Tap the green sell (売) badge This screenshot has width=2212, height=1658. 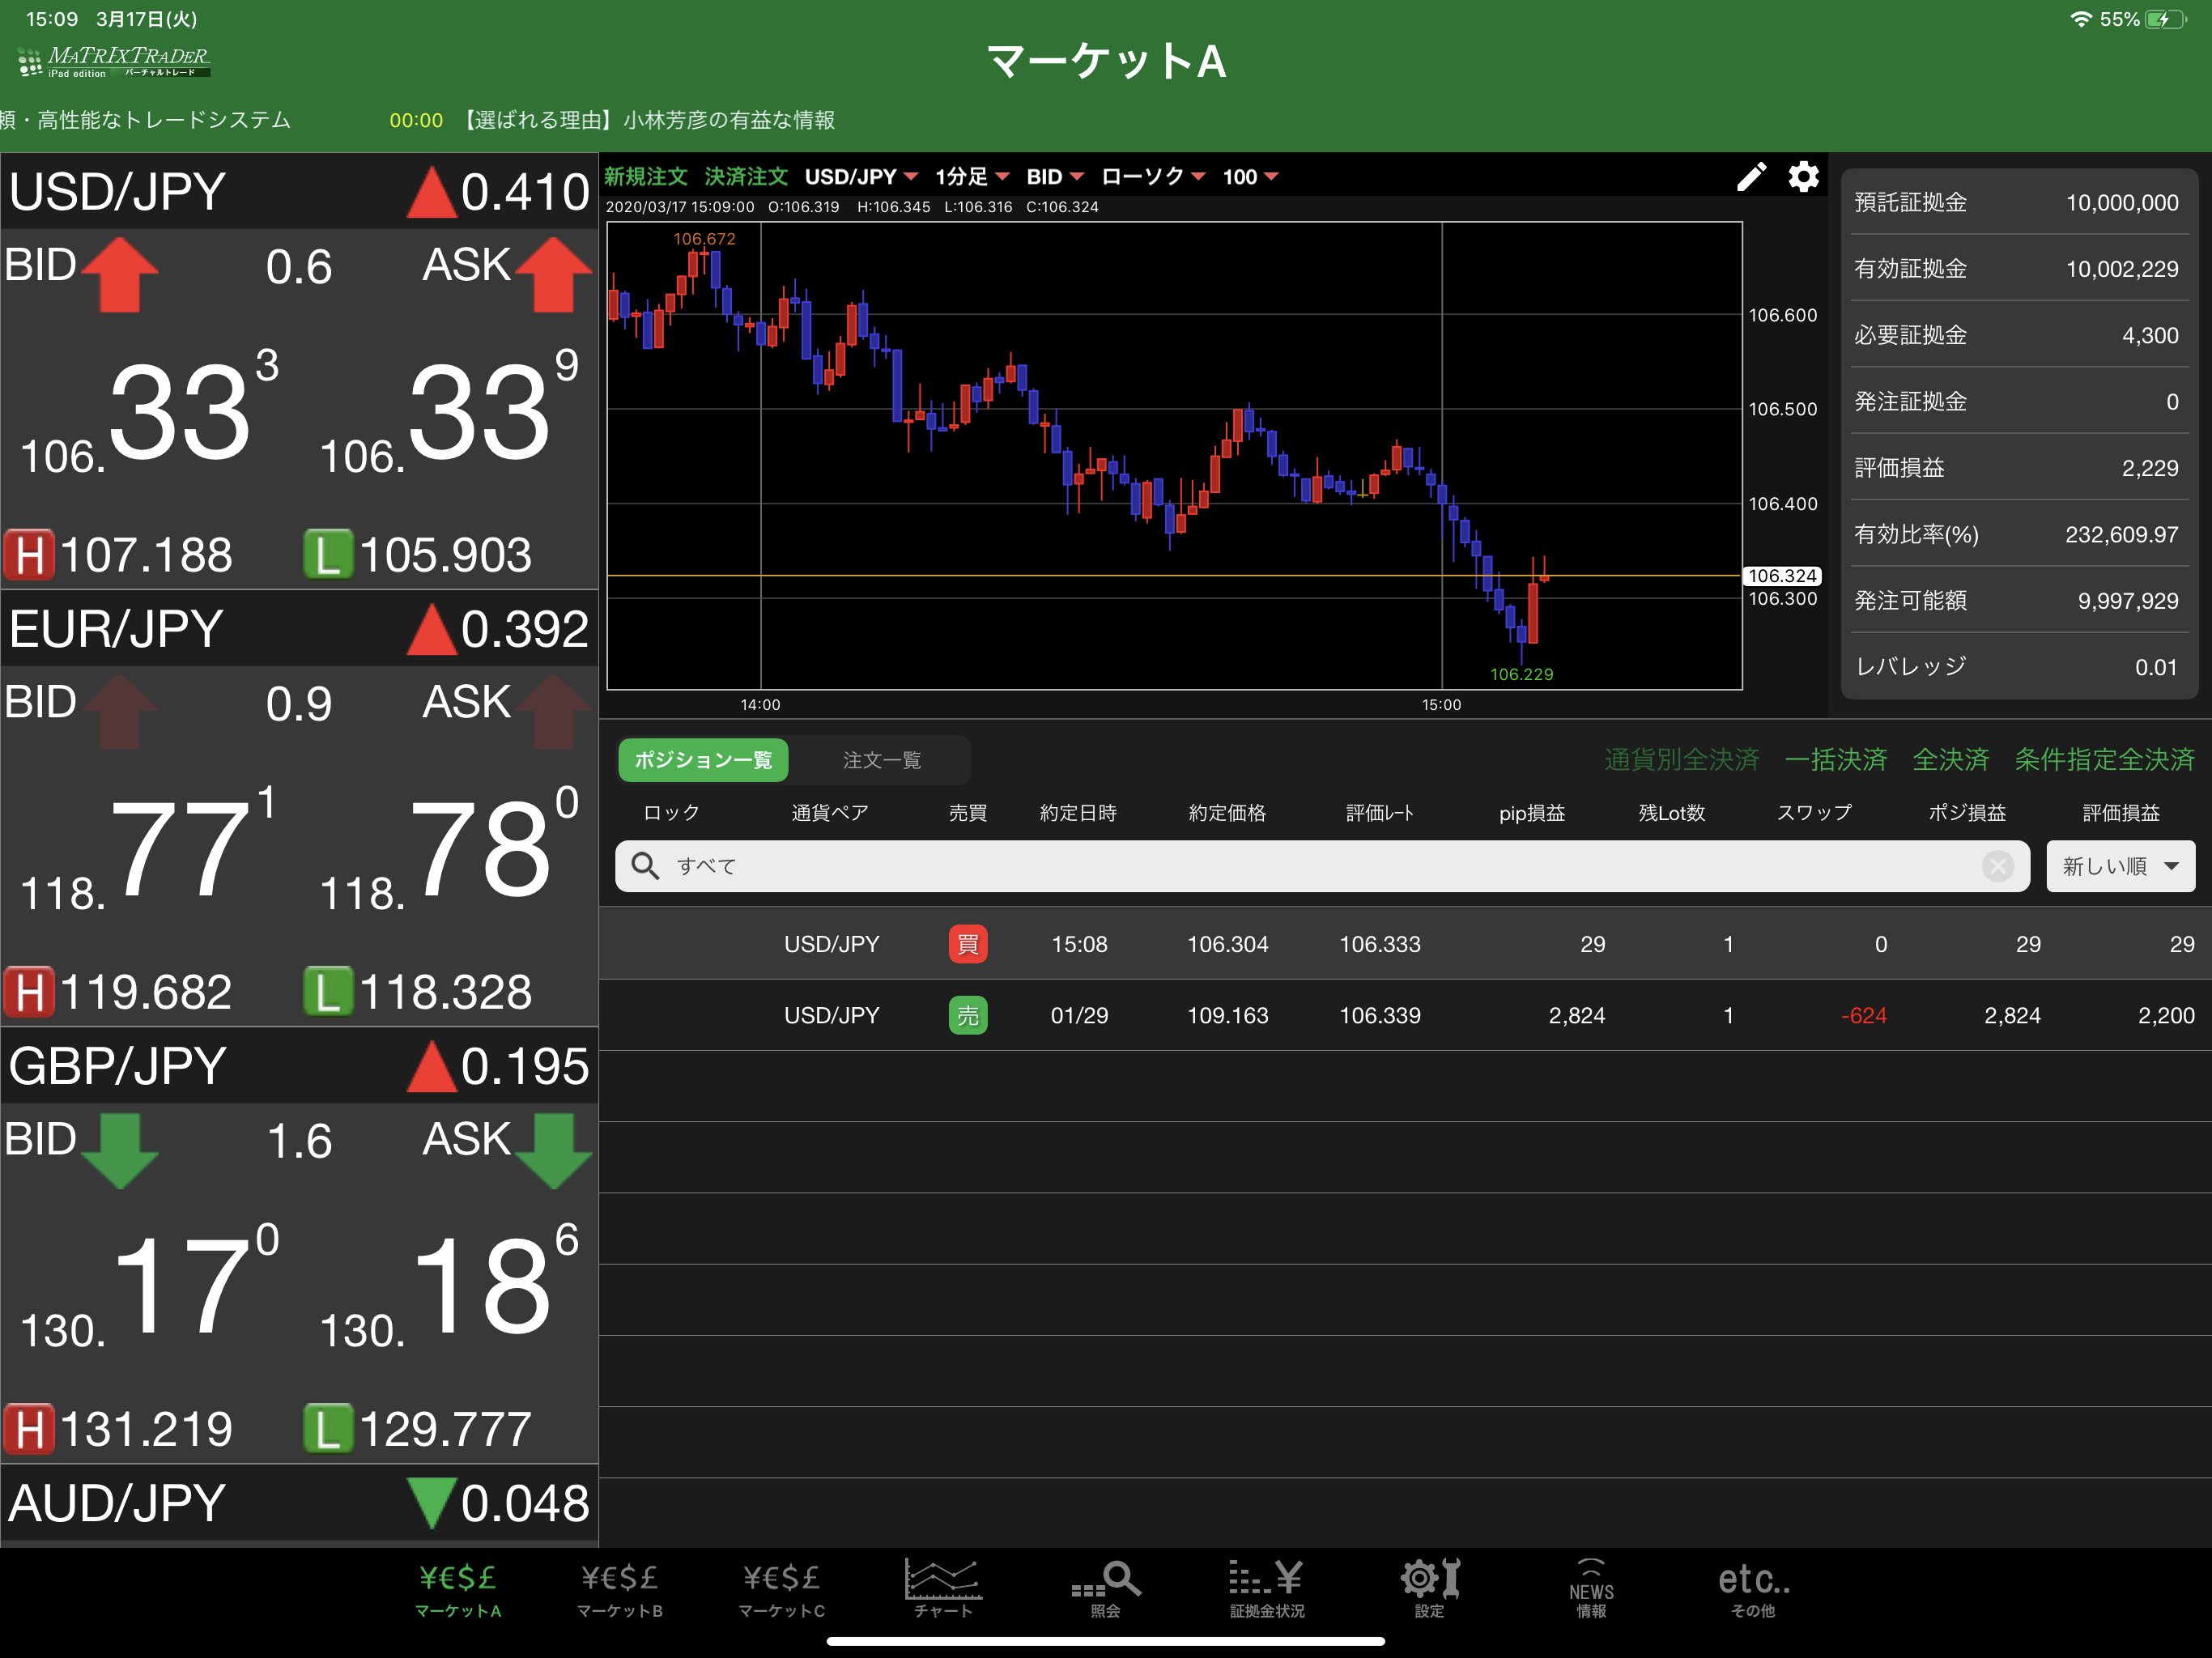click(967, 1016)
